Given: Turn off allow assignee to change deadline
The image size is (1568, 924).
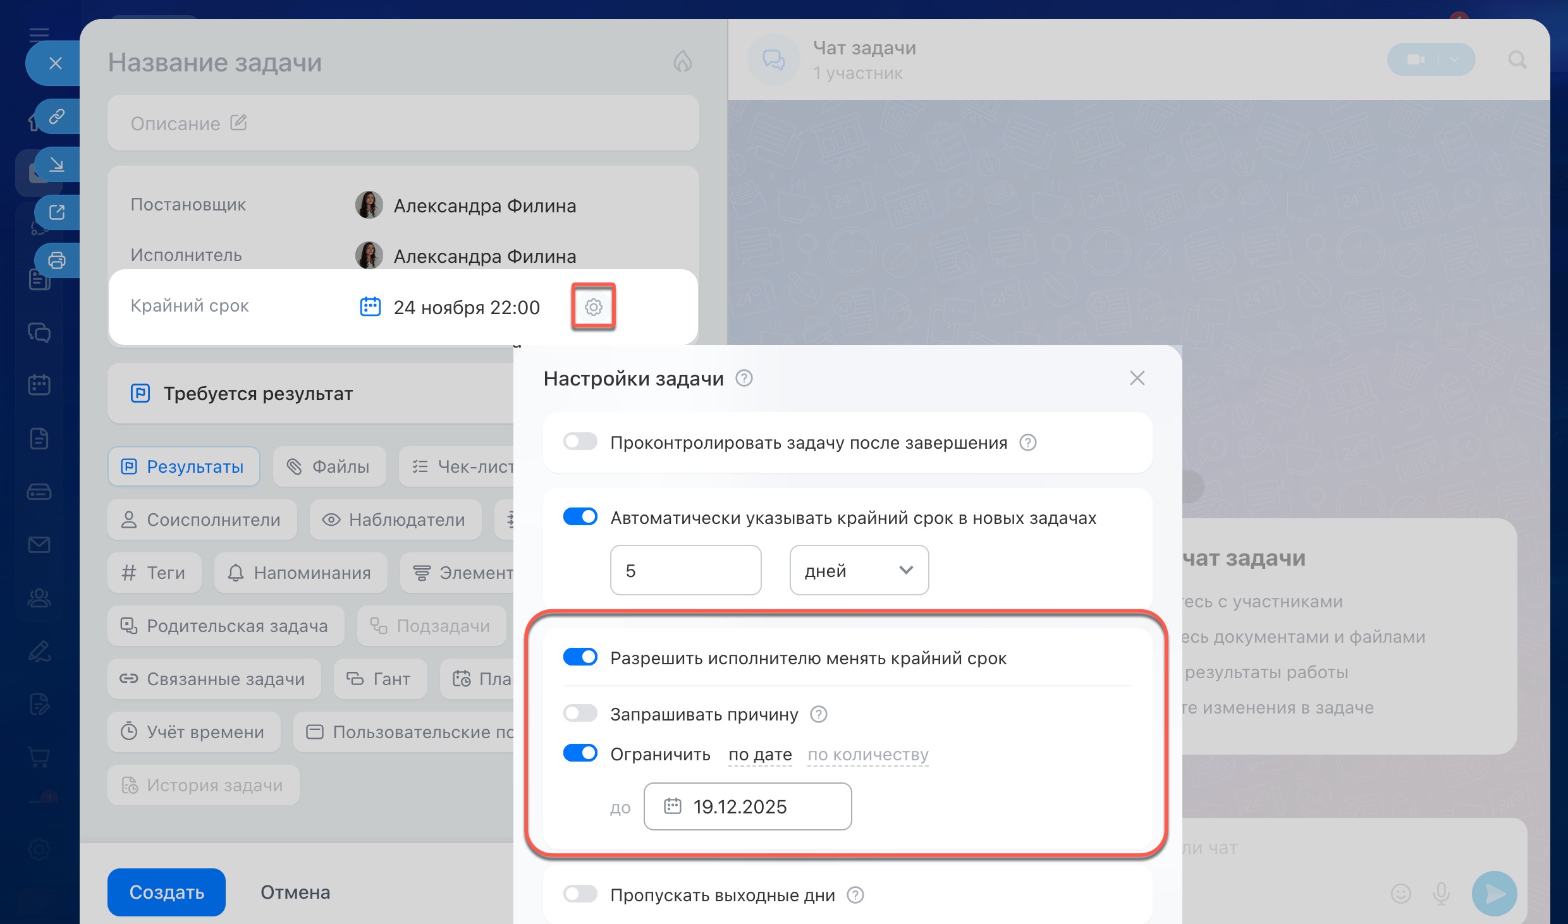Looking at the screenshot, I should pyautogui.click(x=580, y=657).
